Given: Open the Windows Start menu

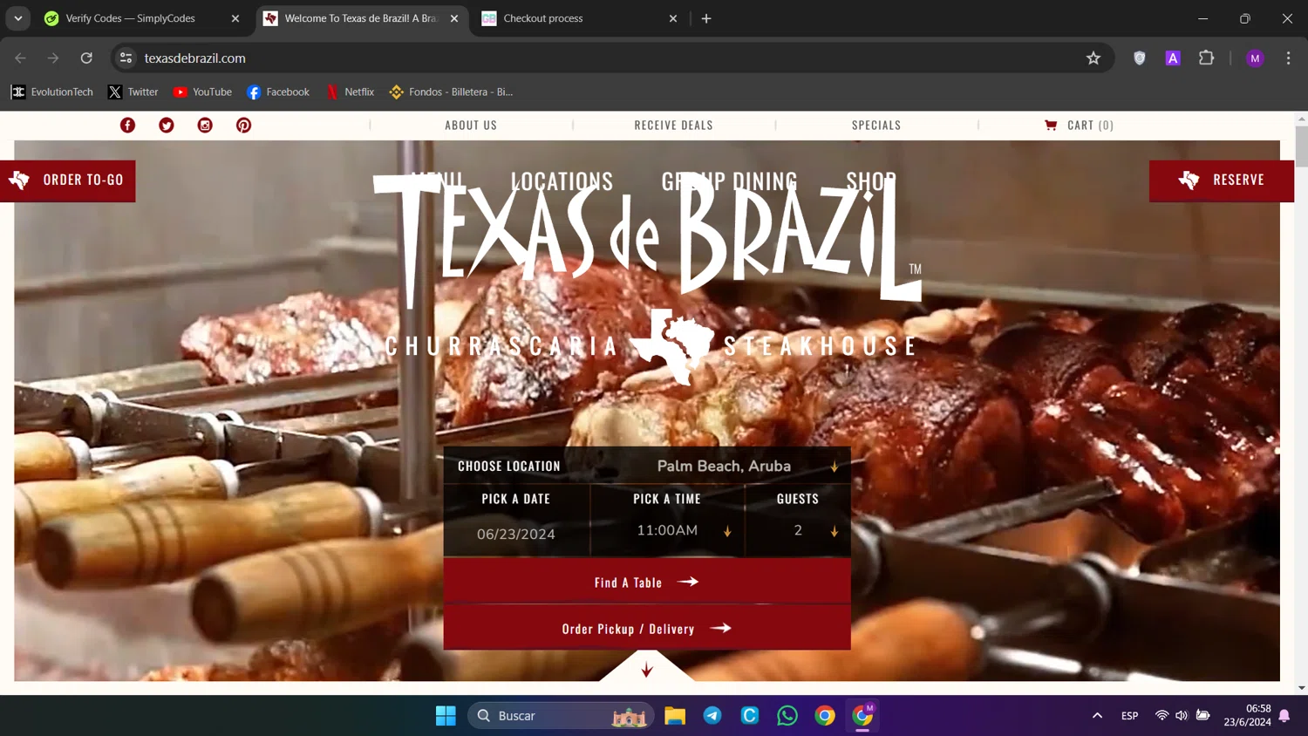Looking at the screenshot, I should 446,716.
